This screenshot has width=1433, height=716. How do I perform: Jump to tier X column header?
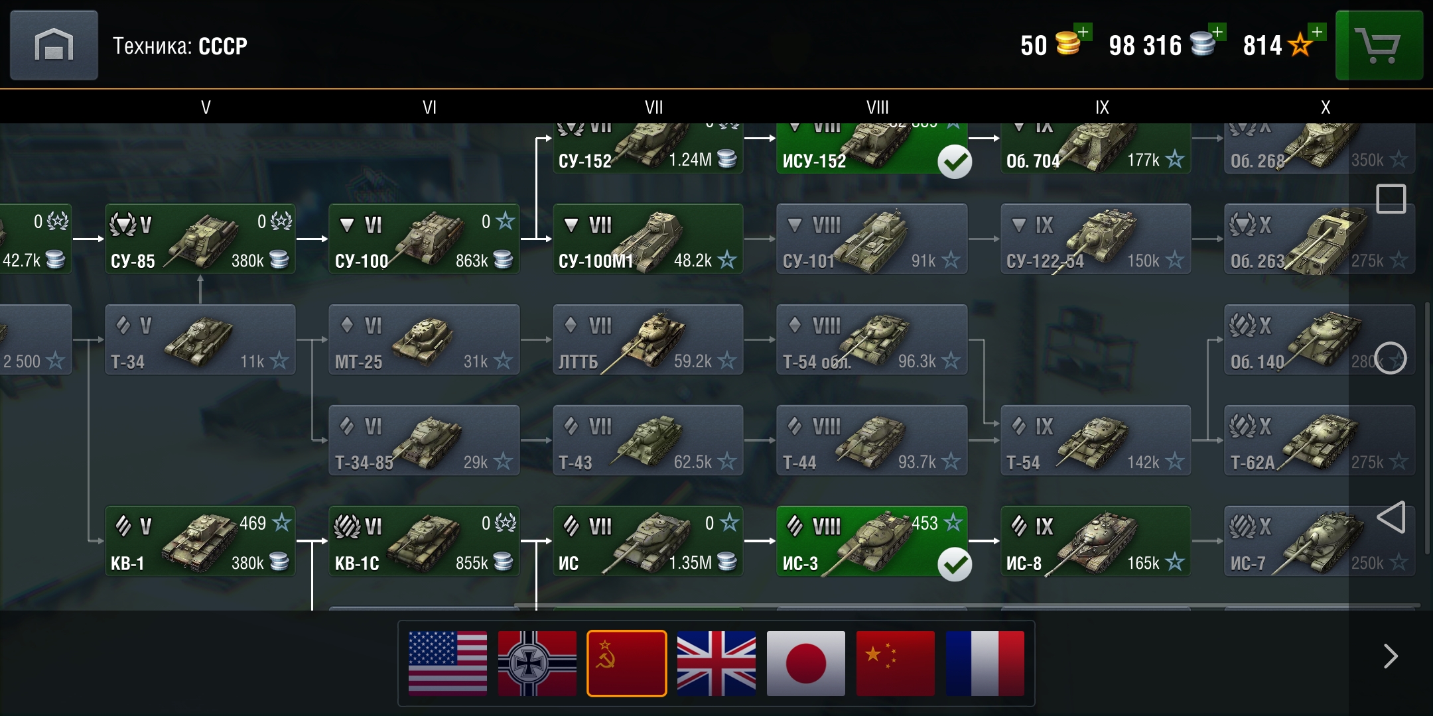click(x=1326, y=107)
